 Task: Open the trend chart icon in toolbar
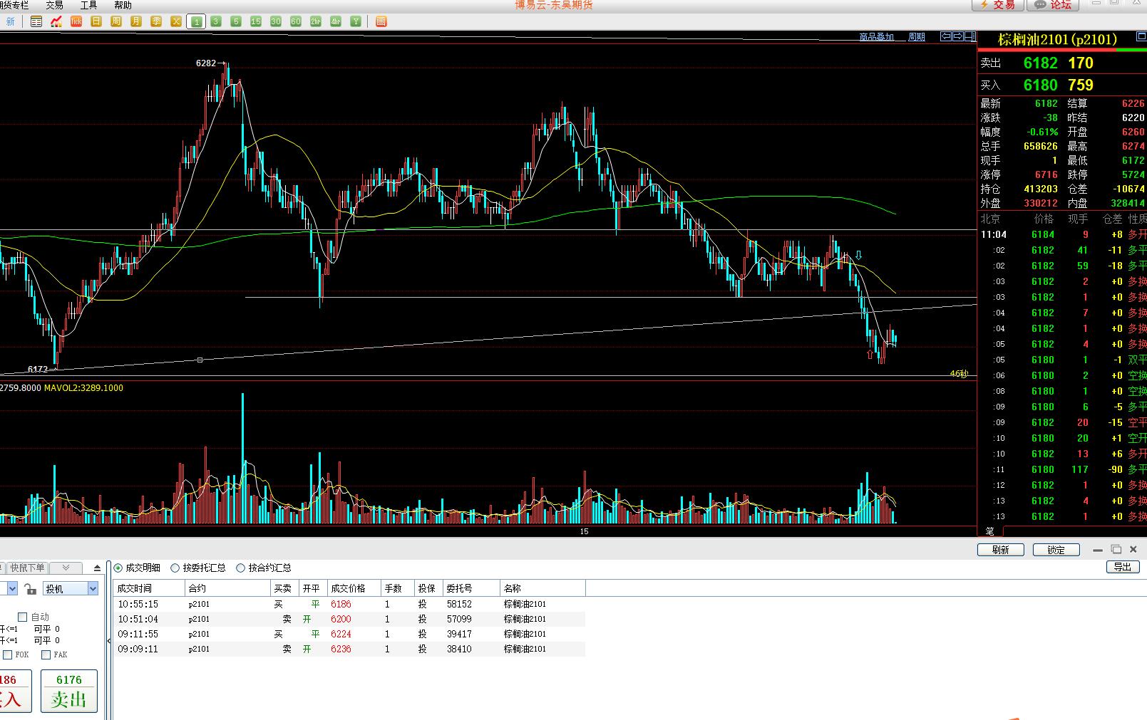(56, 21)
